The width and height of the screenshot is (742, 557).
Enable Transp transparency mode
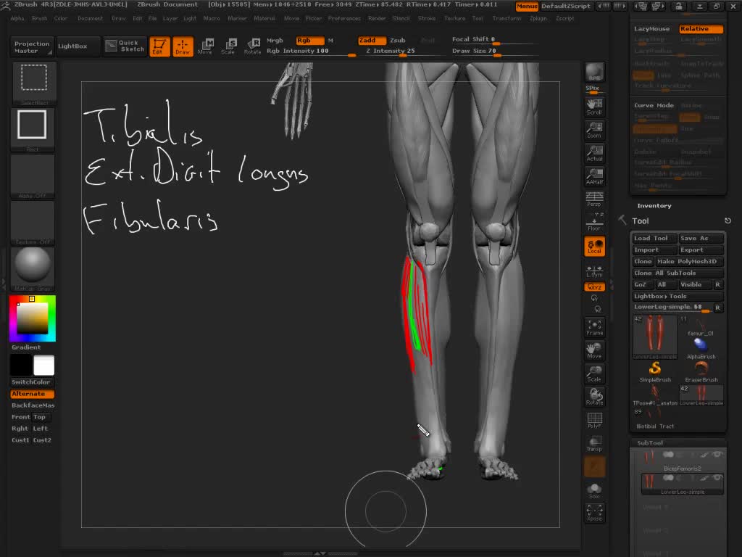point(594,443)
